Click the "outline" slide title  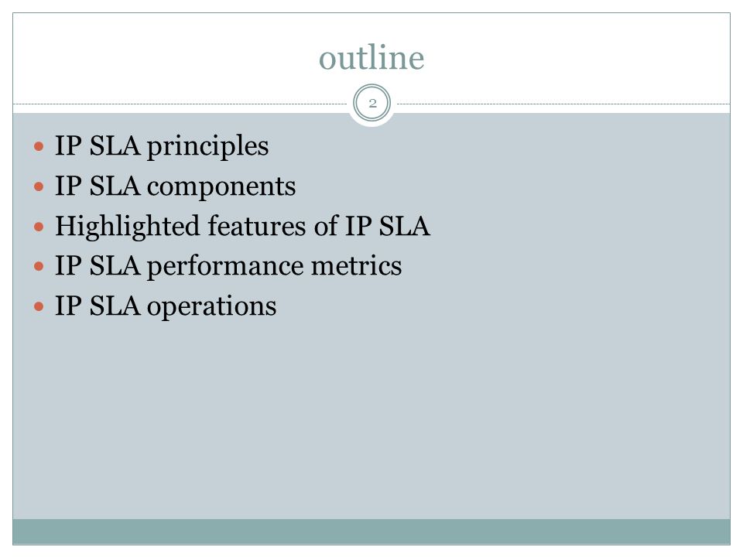(371, 57)
